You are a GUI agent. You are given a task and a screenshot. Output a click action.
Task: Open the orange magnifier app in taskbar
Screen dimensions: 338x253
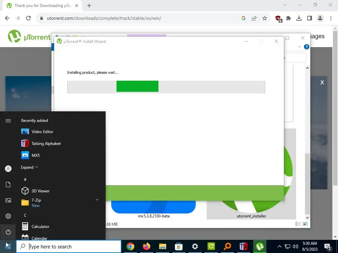[227, 246]
